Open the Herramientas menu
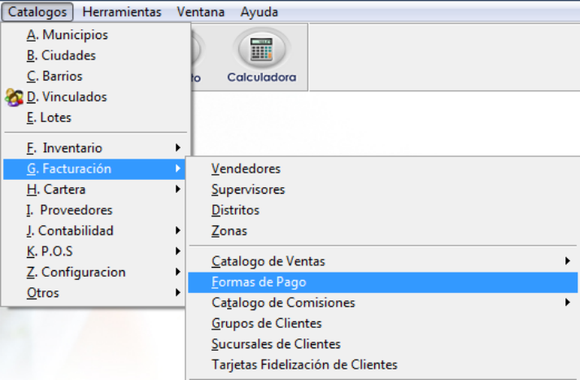Viewport: 580px width, 380px height. pos(122,12)
